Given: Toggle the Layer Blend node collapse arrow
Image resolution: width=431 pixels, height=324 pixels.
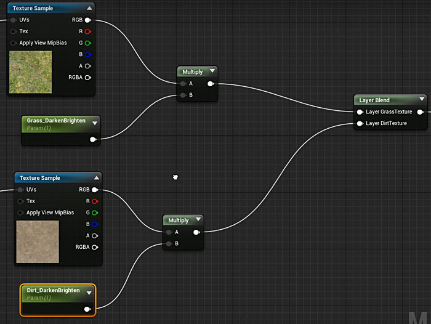Looking at the screenshot, I should click(x=421, y=100).
